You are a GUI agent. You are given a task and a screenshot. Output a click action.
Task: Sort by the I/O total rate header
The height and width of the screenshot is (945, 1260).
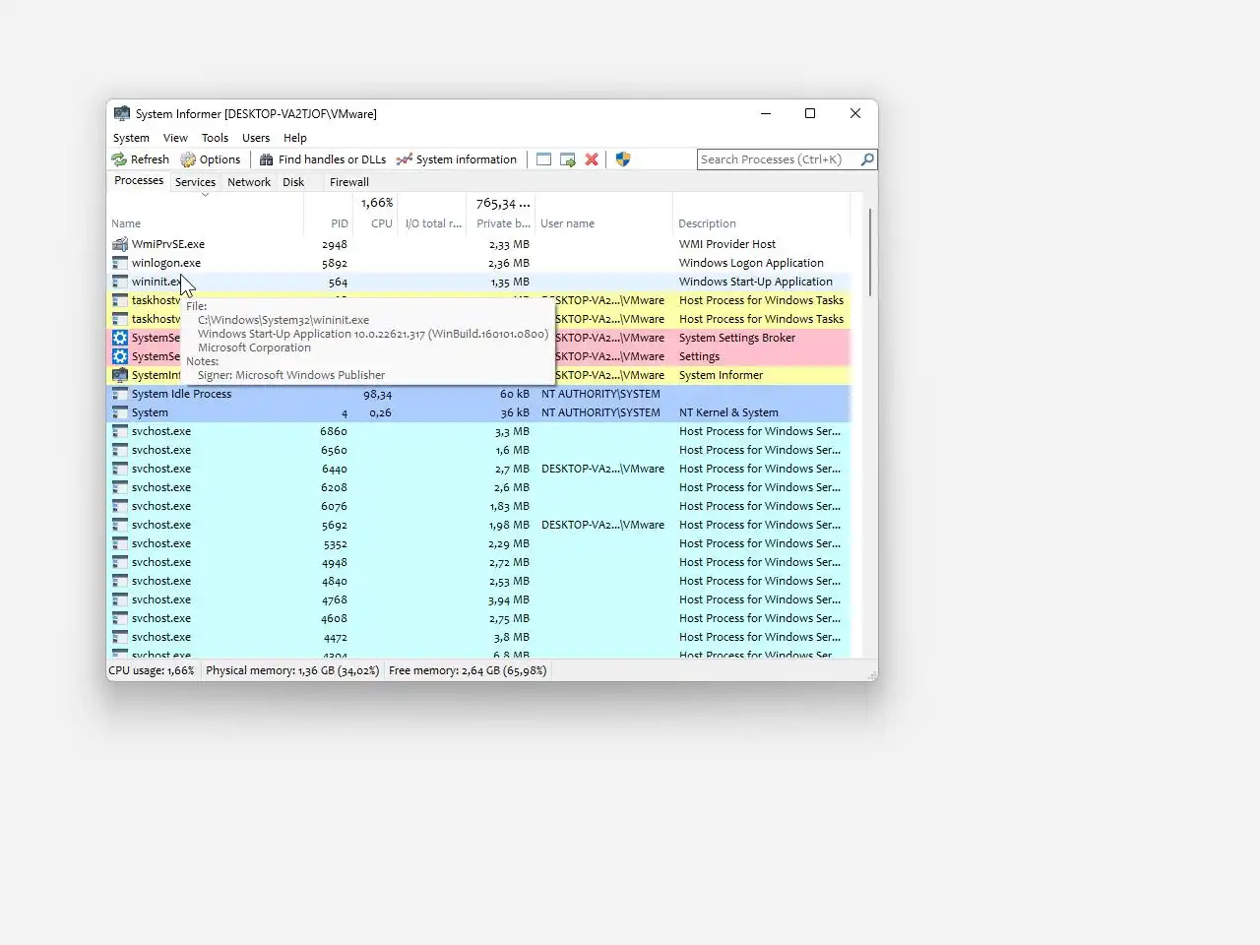(x=432, y=223)
